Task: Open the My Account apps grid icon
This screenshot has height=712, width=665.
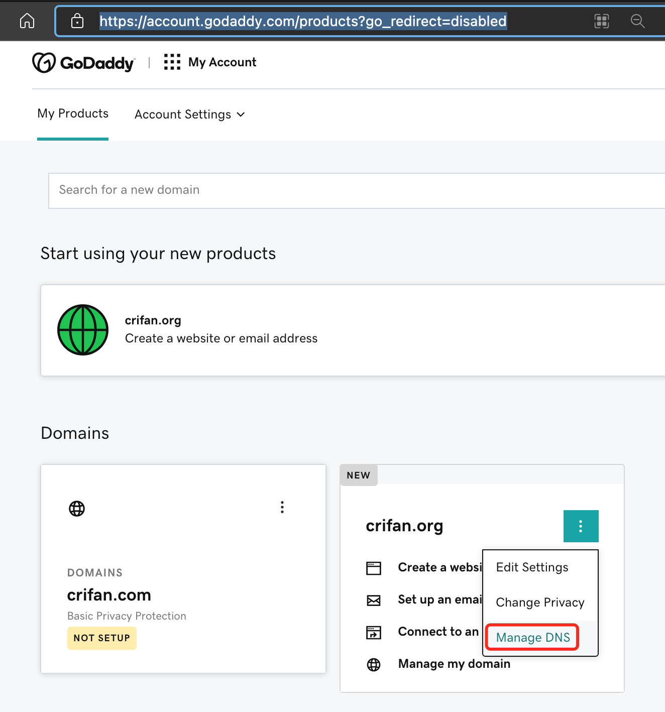Action: [172, 62]
